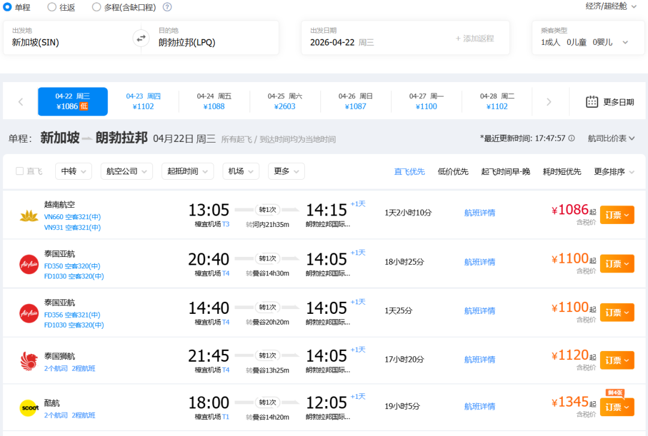
Task: Click the 添加返程 return date field
Action: (x=475, y=38)
